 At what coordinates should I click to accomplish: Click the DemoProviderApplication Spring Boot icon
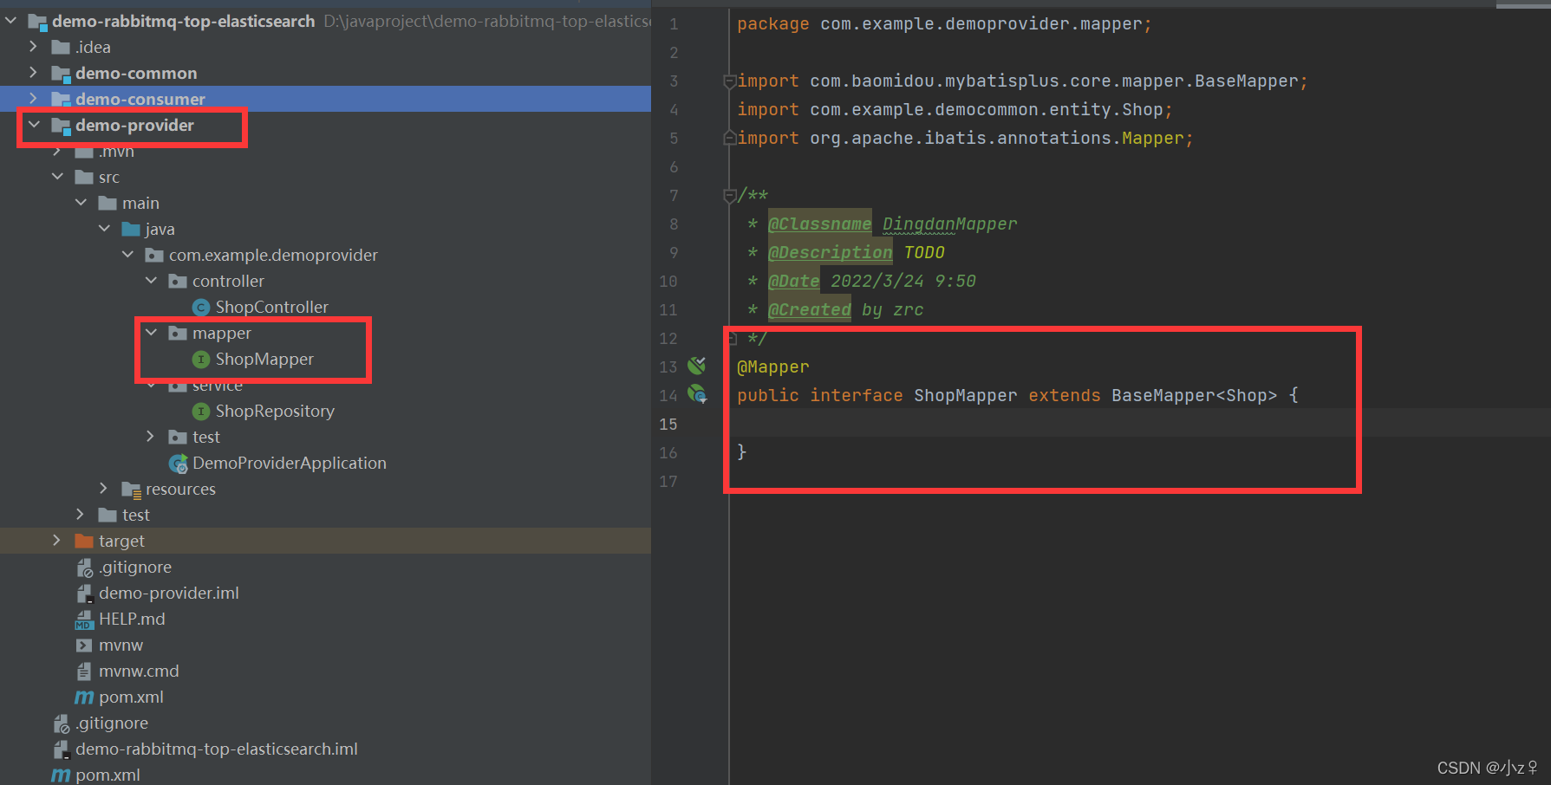point(179,464)
